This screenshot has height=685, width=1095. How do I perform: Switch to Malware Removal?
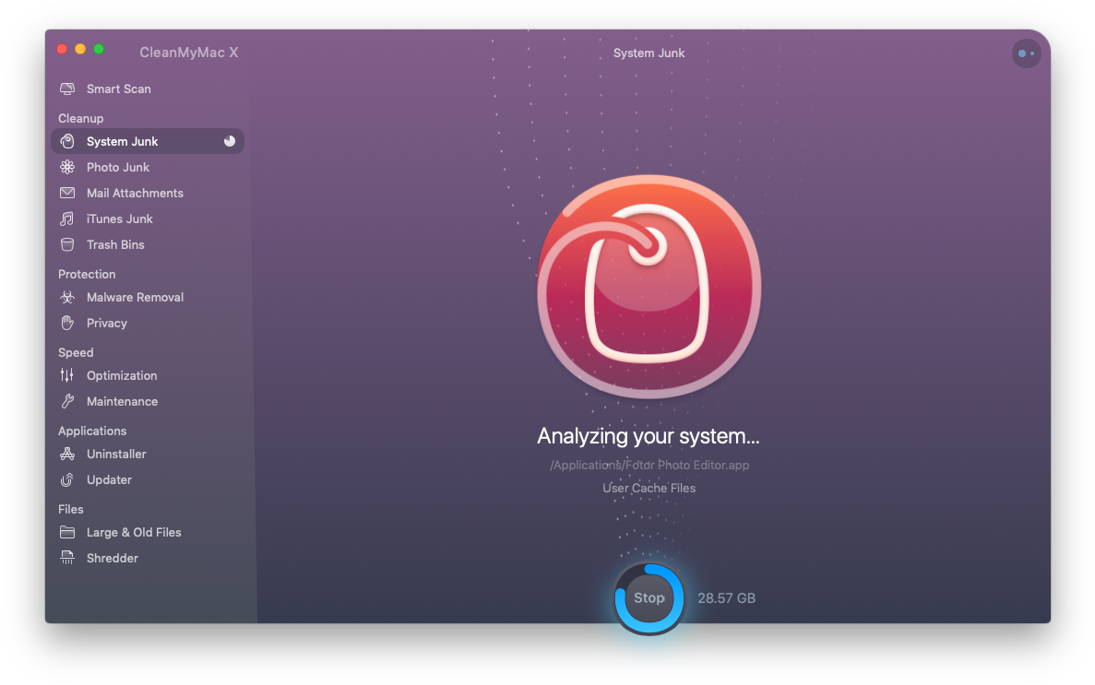click(148, 297)
